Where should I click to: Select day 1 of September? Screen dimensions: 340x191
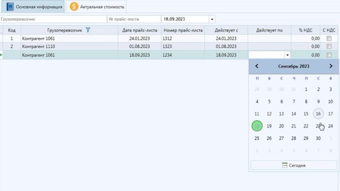pyautogui.click(x=306, y=89)
